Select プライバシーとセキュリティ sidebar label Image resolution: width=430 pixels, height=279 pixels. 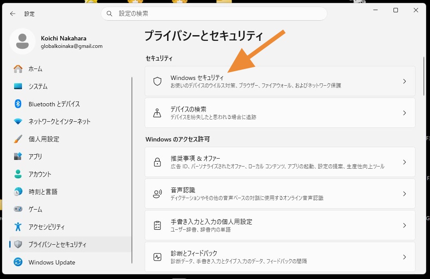click(58, 244)
